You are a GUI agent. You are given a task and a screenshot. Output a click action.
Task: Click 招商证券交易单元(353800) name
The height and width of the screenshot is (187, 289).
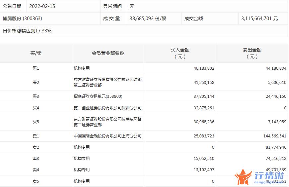point(98,96)
